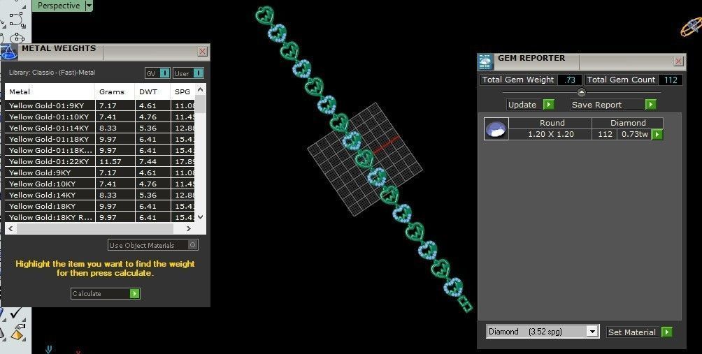
Task: Select the Yellow Gold:18KY row
Action: point(100,206)
